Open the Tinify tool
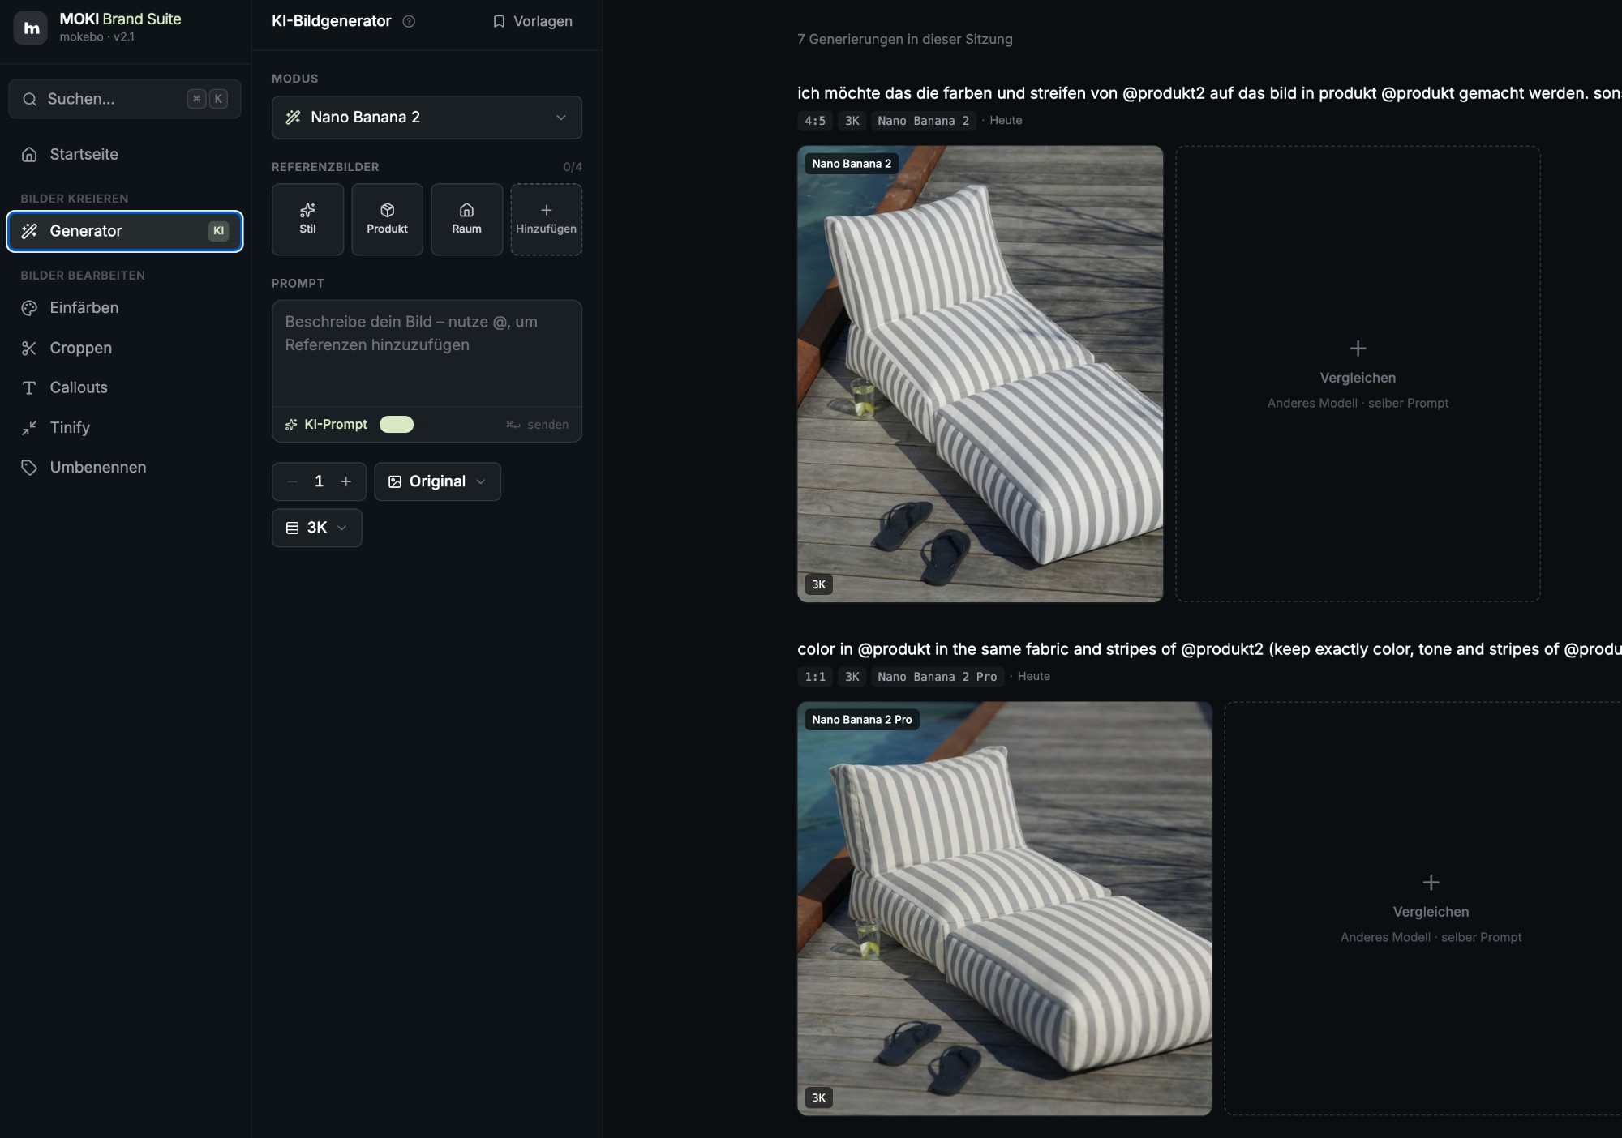Image resolution: width=1622 pixels, height=1138 pixels. click(125, 427)
